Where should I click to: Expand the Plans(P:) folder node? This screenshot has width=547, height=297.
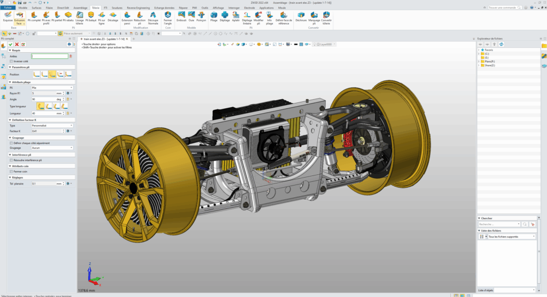(479, 62)
